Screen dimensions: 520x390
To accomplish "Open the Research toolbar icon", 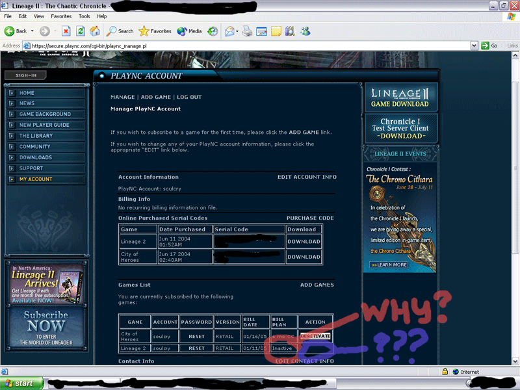I will [290, 31].
